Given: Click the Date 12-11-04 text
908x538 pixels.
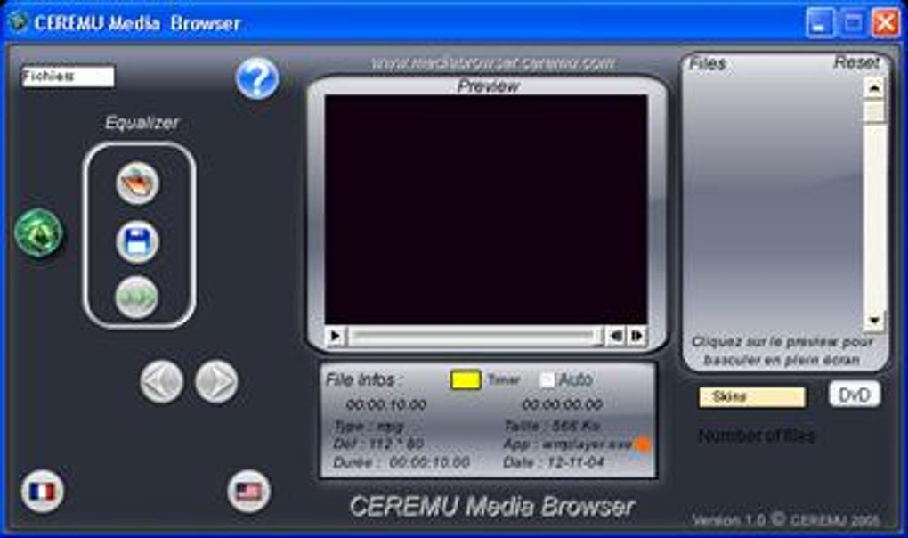Looking at the screenshot, I should pyautogui.click(x=553, y=462).
